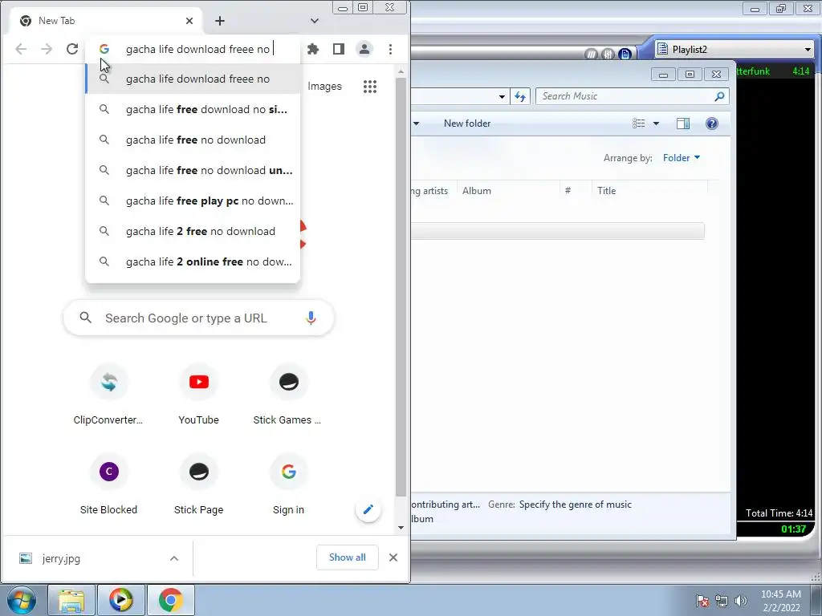
Task: Click the refresh arrows in file dialog
Action: (520, 96)
